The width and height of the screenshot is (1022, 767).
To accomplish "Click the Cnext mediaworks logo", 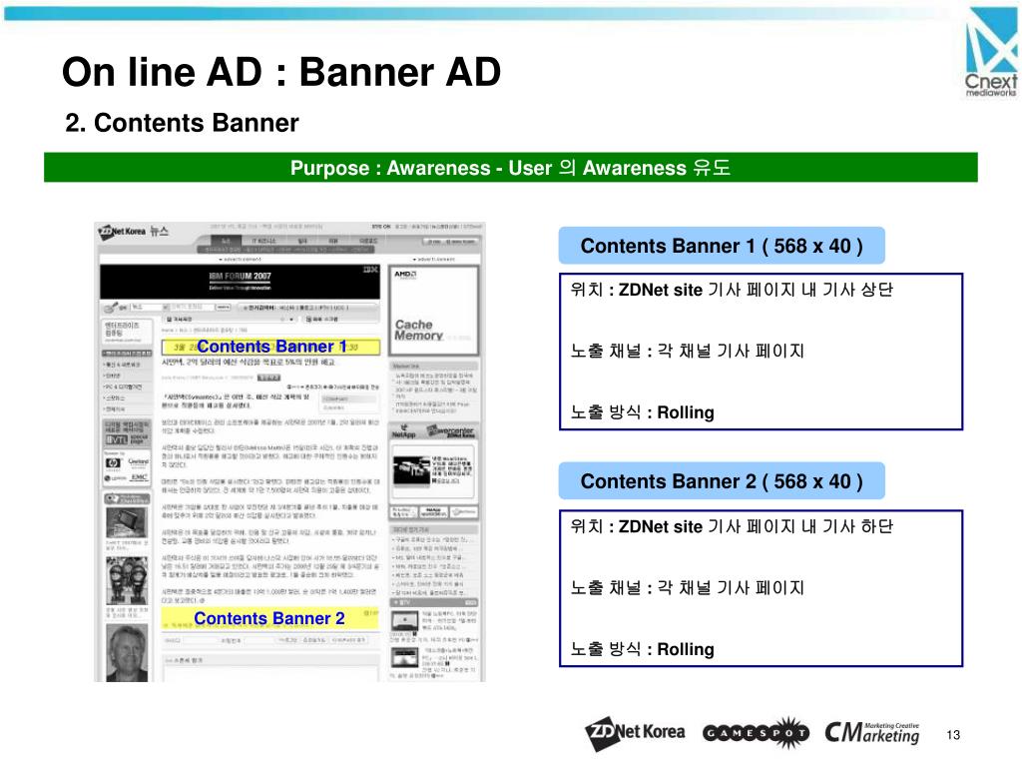I will point(991,52).
